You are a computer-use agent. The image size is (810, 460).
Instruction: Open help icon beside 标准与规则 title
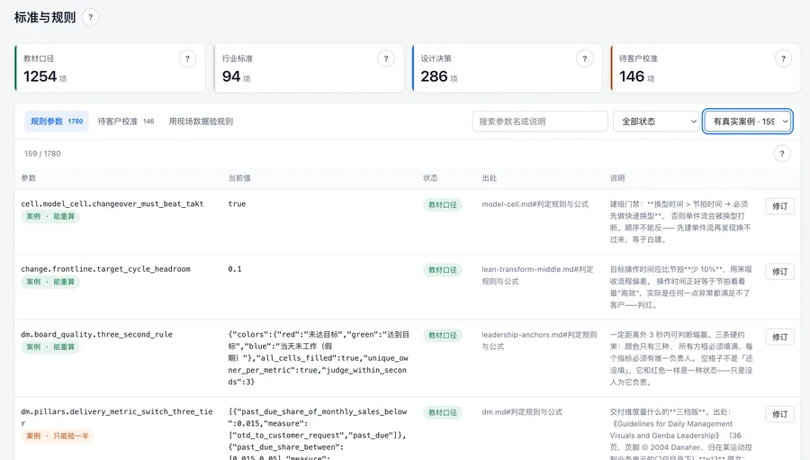click(x=90, y=18)
